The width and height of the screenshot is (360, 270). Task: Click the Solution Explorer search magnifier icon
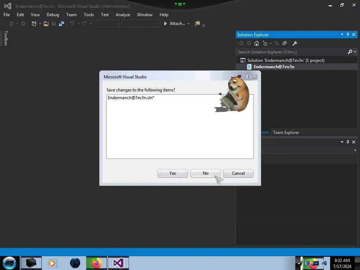350,52
